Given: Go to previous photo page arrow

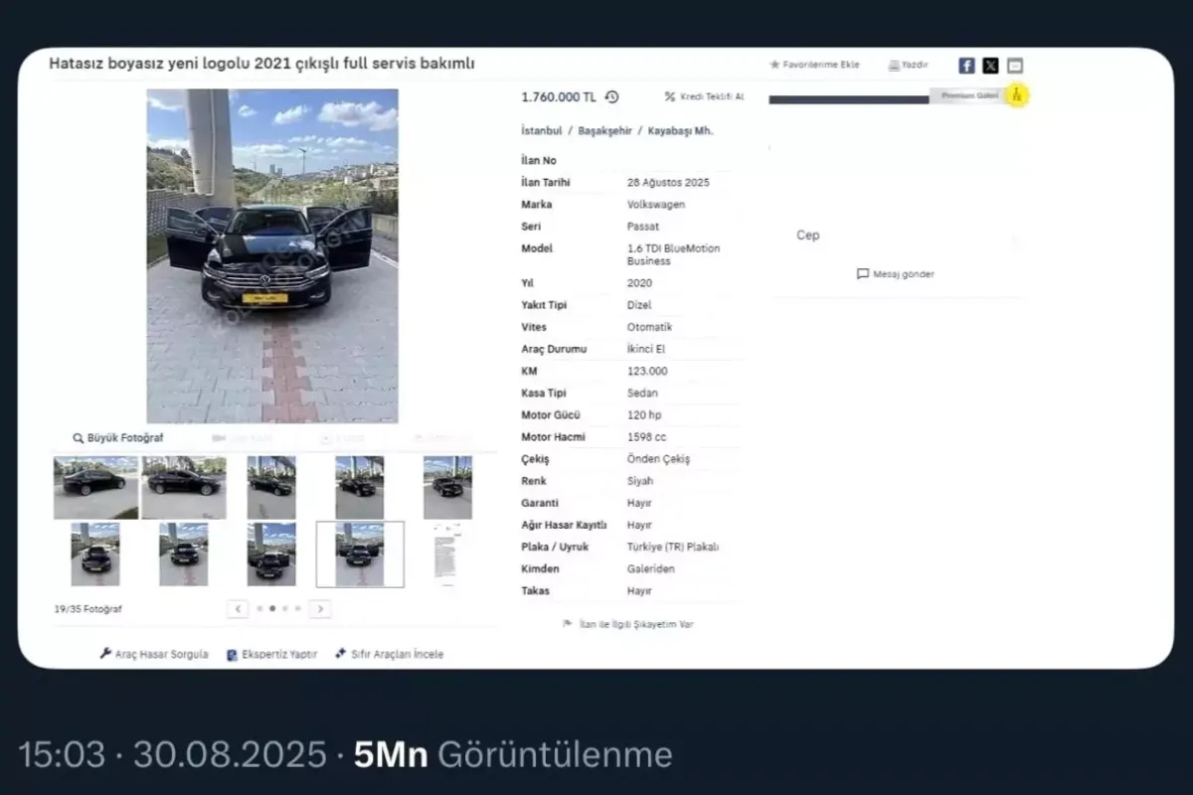Looking at the screenshot, I should click(238, 608).
